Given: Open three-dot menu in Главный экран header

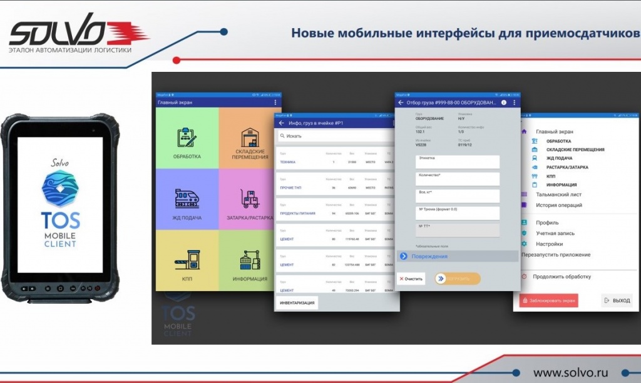Looking at the screenshot, I should 275,102.
